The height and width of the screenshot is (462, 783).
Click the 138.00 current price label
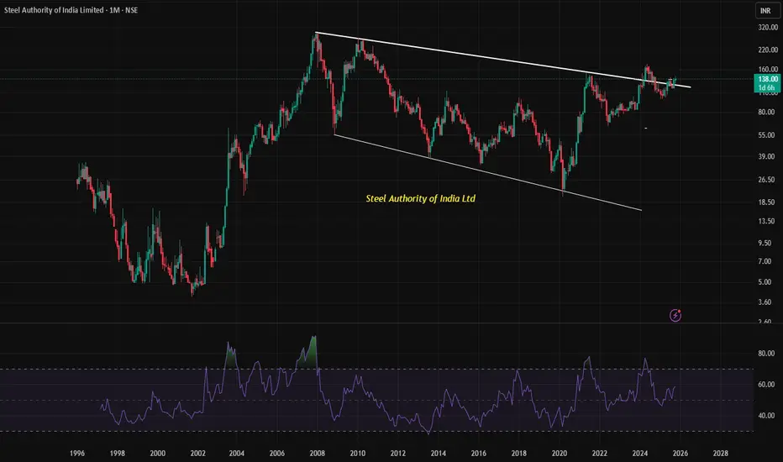[767, 79]
